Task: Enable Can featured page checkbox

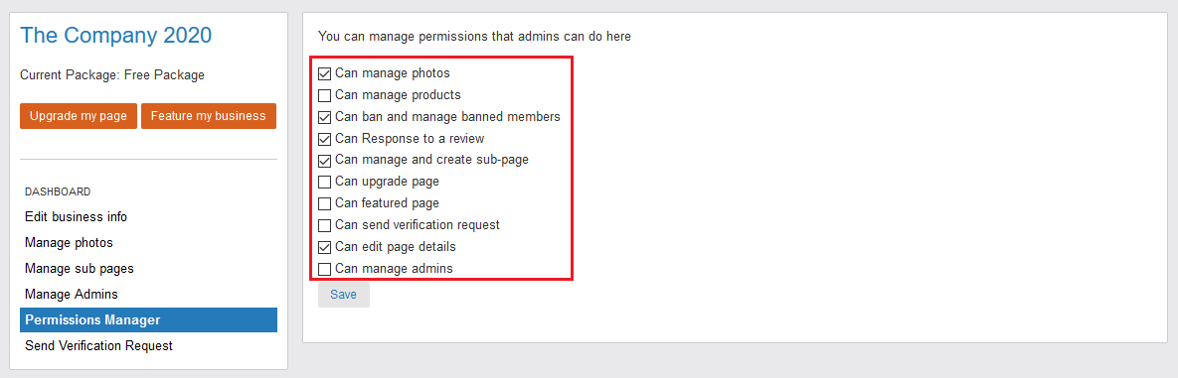Action: 324,203
